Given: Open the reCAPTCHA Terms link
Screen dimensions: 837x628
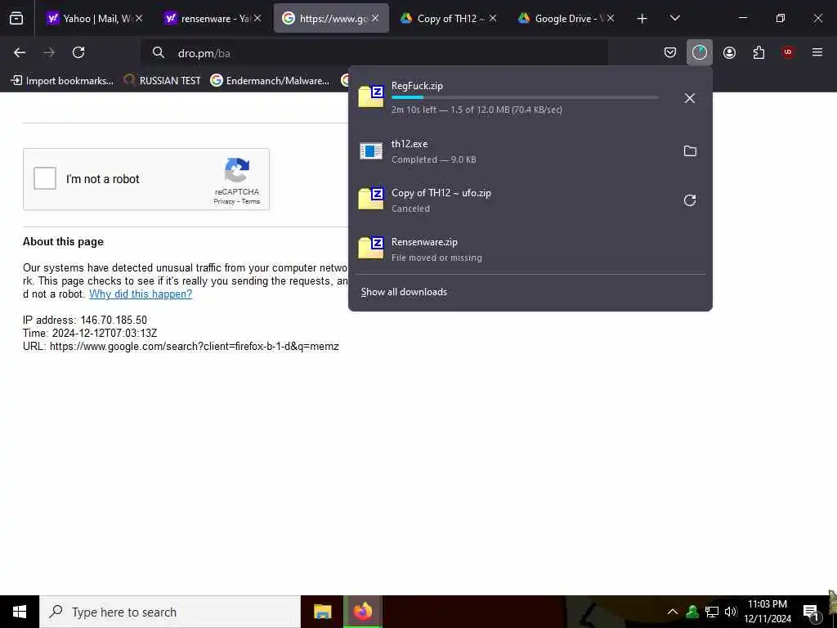Looking at the screenshot, I should [250, 201].
